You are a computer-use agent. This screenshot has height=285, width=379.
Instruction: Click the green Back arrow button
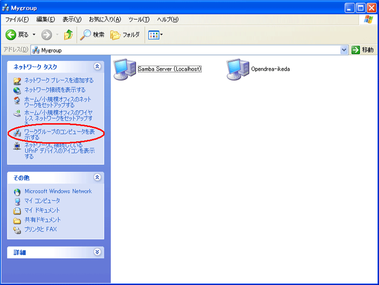pyautogui.click(x=11, y=35)
